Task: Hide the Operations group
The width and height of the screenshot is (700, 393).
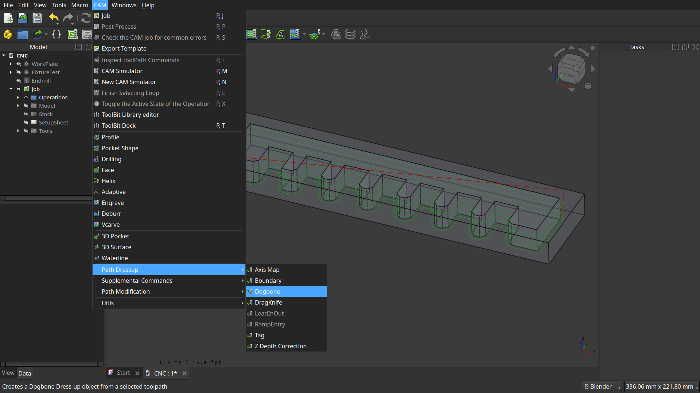Action: [x=26, y=97]
